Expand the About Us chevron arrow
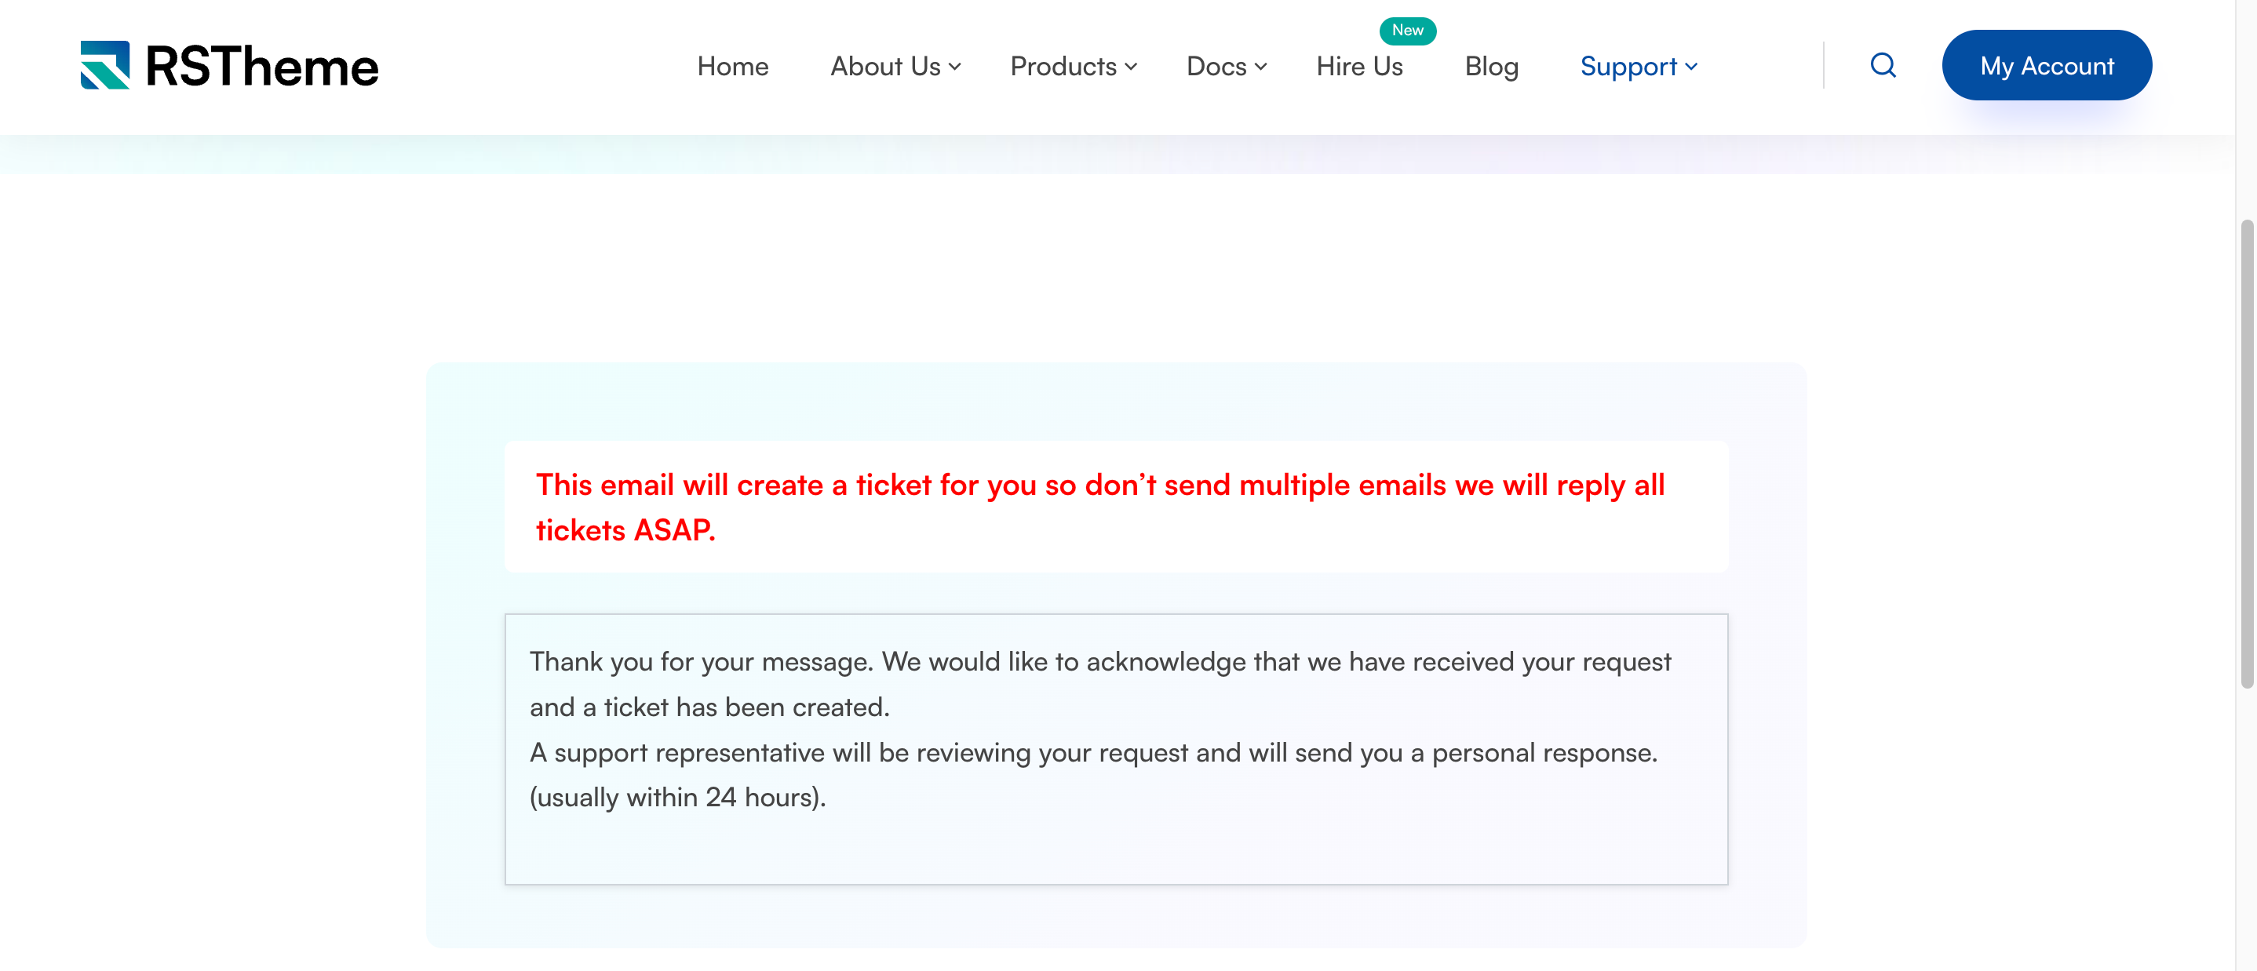The image size is (2257, 971). (955, 67)
